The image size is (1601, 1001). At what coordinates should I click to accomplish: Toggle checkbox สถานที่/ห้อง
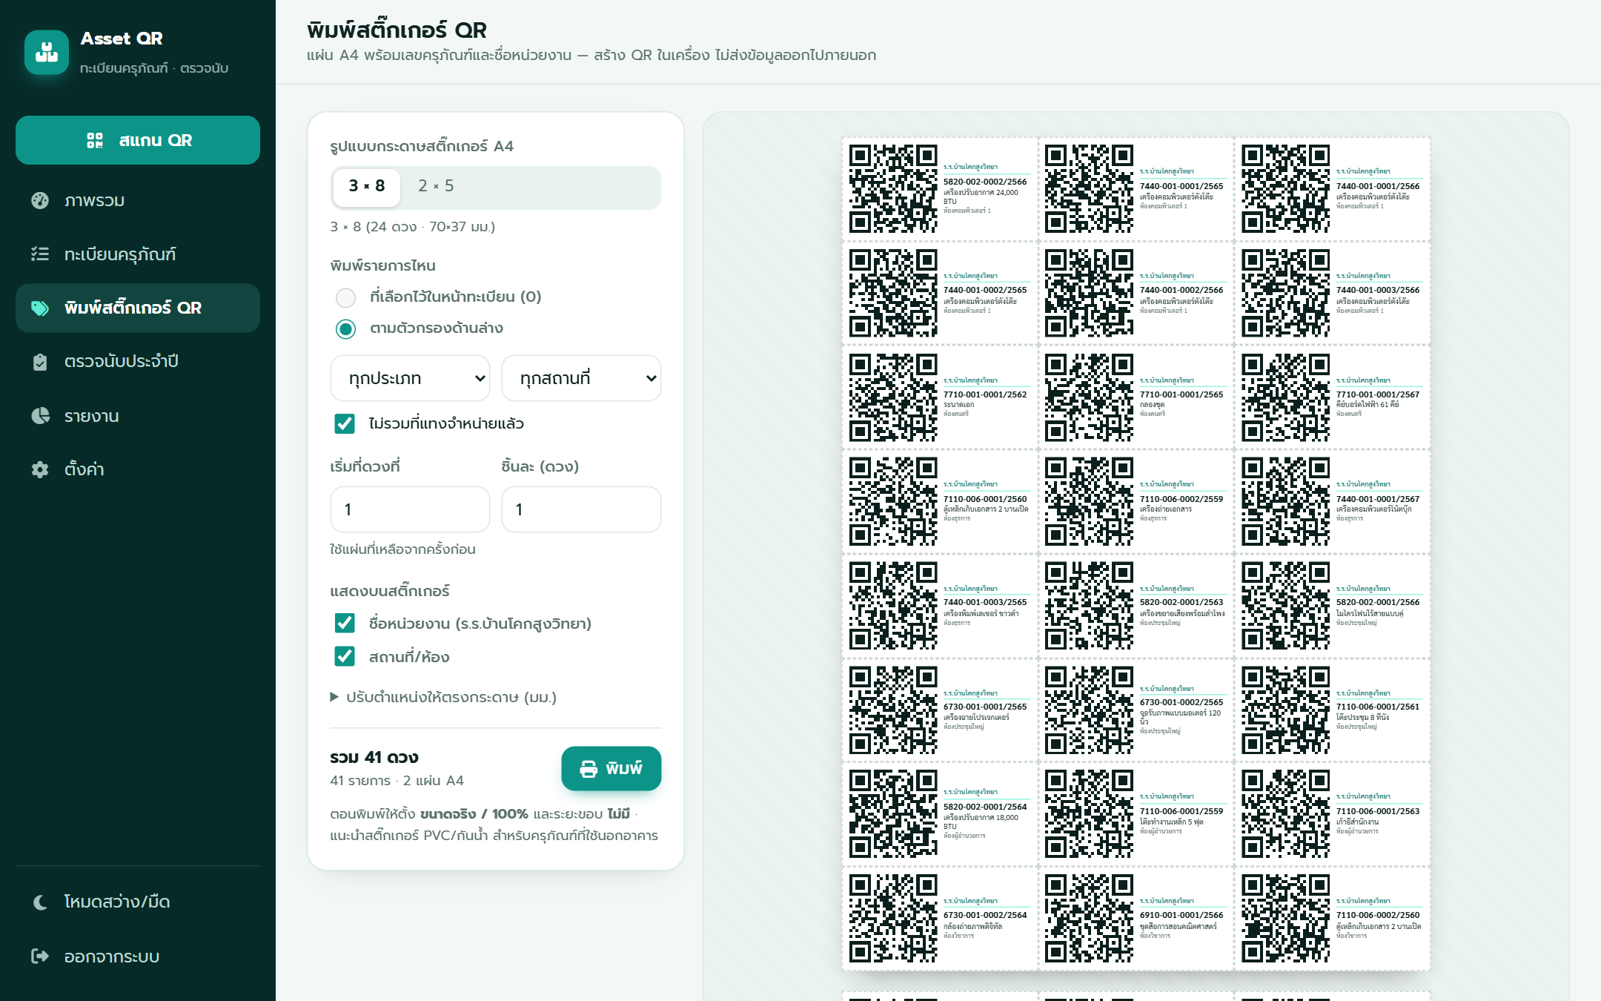pyautogui.click(x=345, y=656)
